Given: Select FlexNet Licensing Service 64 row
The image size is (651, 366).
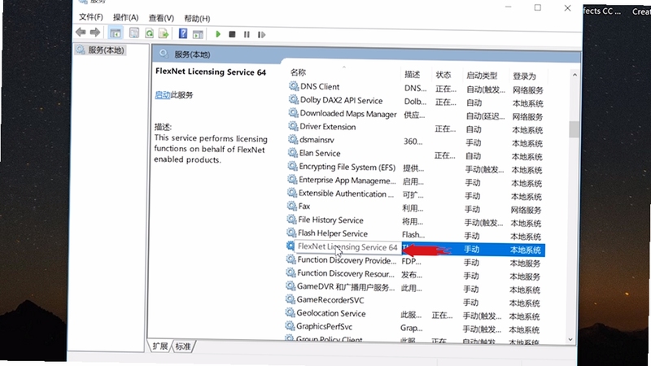Looking at the screenshot, I should pyautogui.click(x=415, y=248).
